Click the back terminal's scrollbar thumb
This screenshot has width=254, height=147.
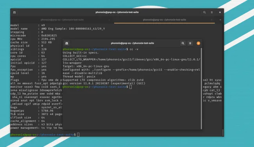pyautogui.click(x=223, y=133)
